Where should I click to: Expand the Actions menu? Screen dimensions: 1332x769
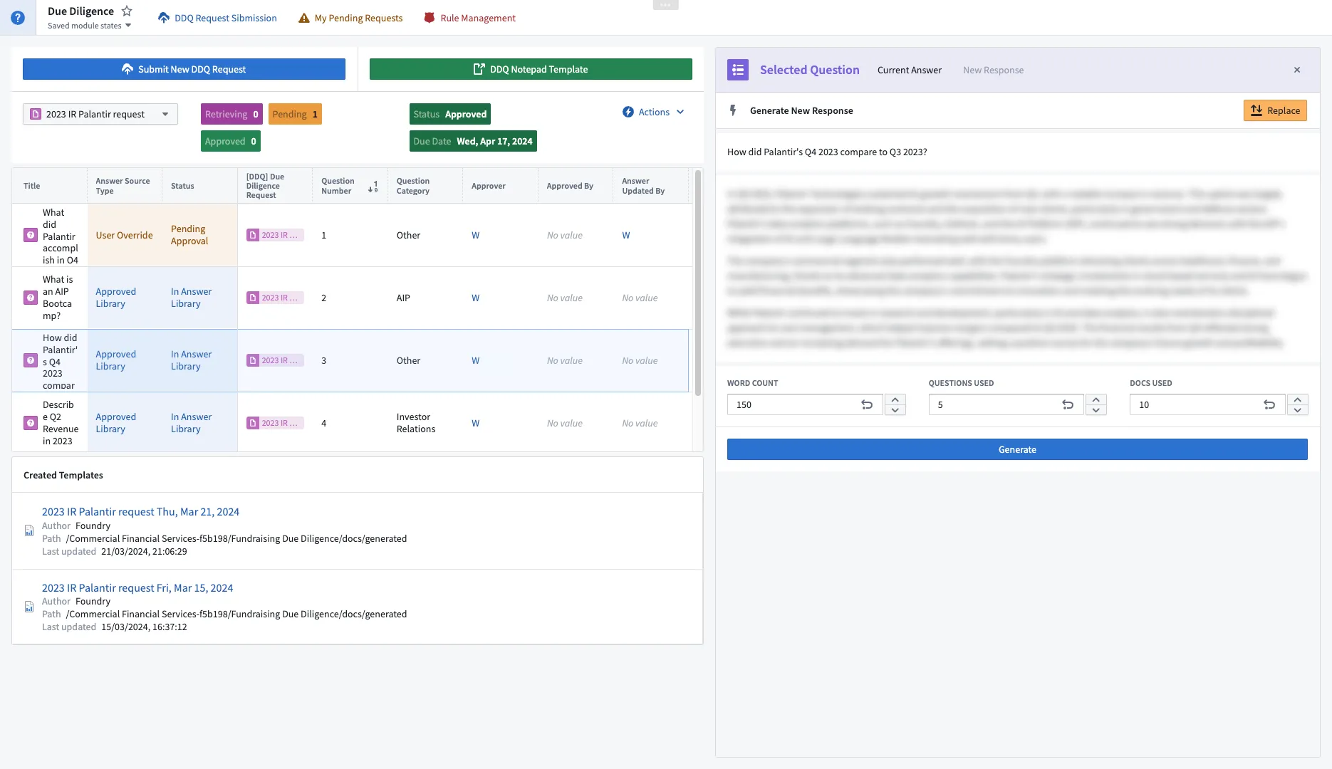tap(653, 112)
